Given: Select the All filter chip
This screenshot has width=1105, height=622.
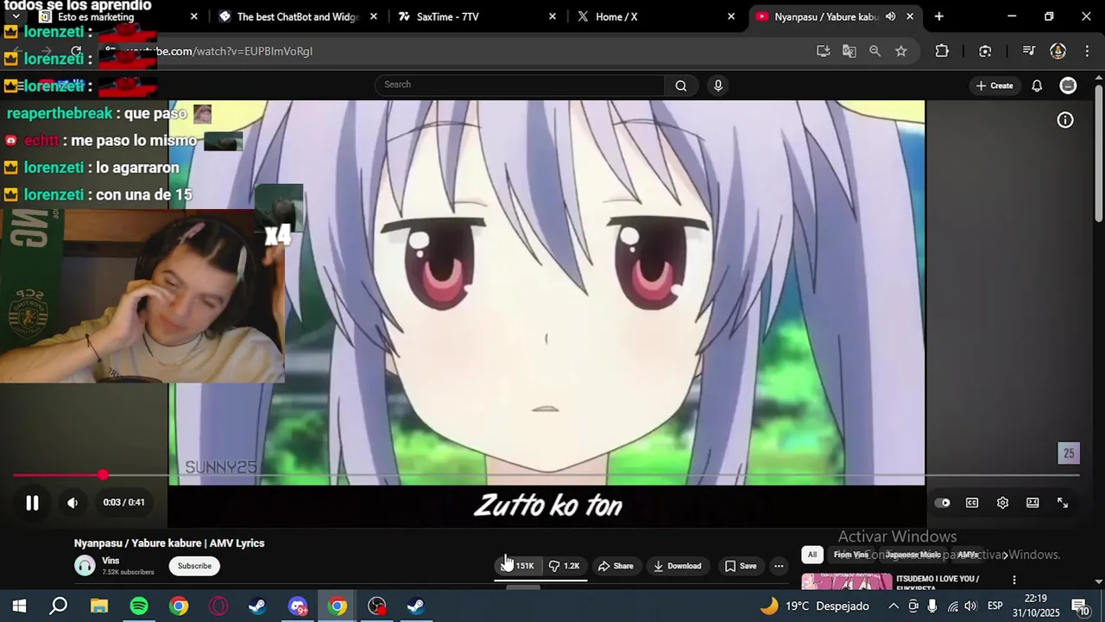Looking at the screenshot, I should click(x=811, y=555).
